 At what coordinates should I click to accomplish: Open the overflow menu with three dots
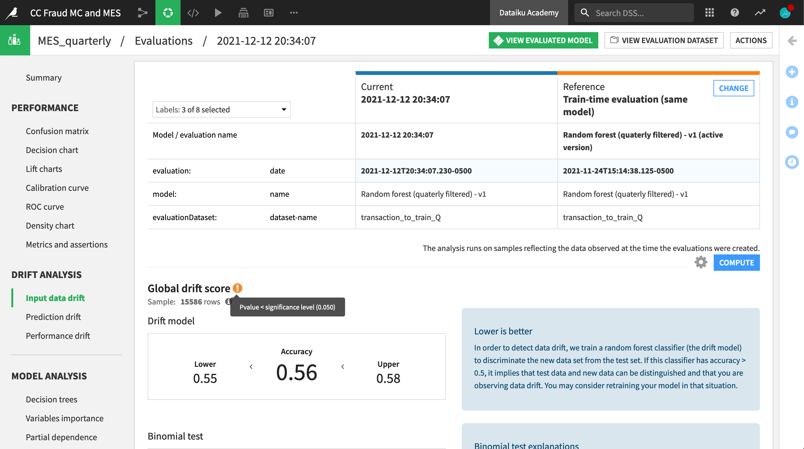click(294, 13)
